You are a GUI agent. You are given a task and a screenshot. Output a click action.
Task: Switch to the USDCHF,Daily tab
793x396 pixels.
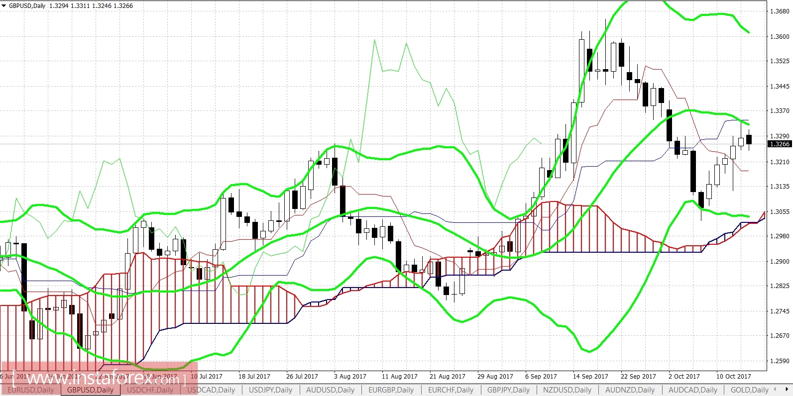click(150, 390)
